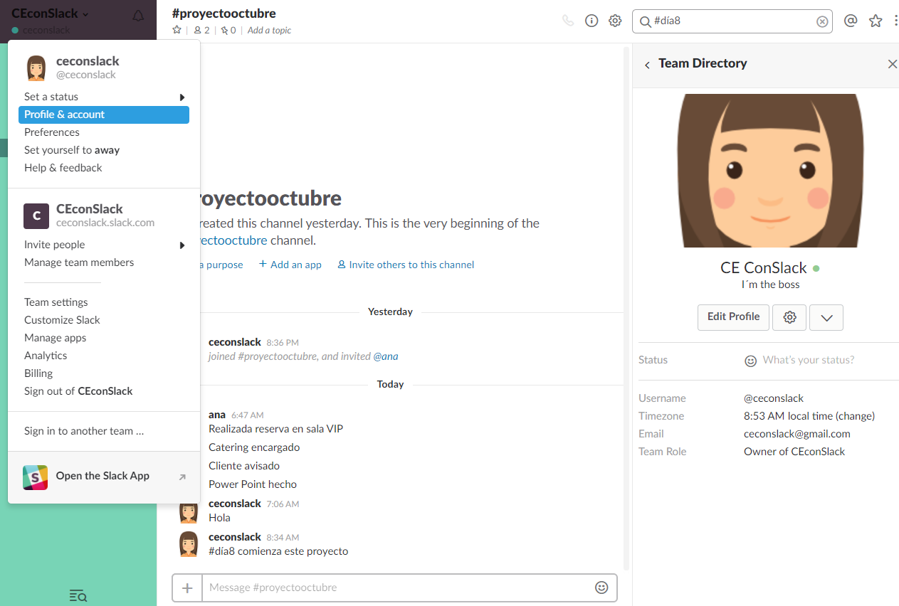
Task: Click the 'Power Point hecho' message
Action: 253,484
